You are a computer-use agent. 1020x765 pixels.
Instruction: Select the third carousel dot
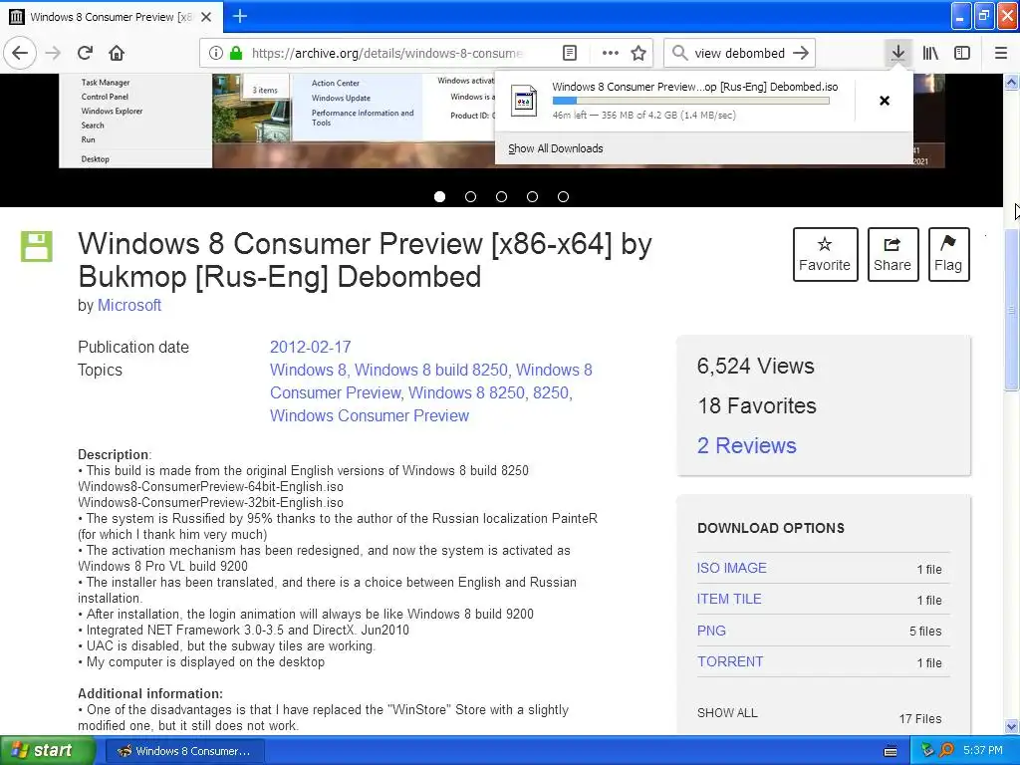pos(502,196)
